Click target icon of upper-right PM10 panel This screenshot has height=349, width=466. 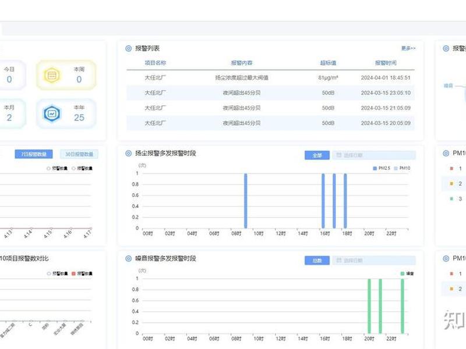(x=446, y=153)
